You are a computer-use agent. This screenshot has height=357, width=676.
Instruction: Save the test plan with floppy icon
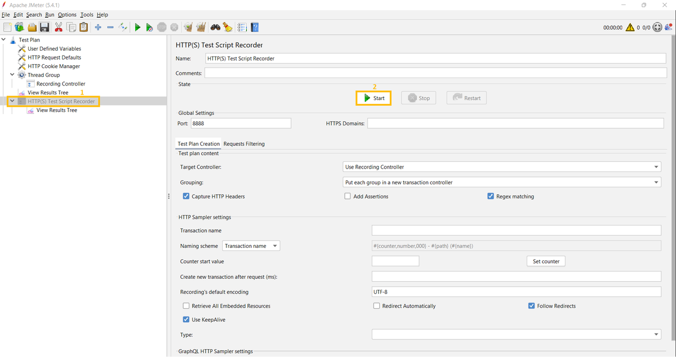(x=45, y=27)
